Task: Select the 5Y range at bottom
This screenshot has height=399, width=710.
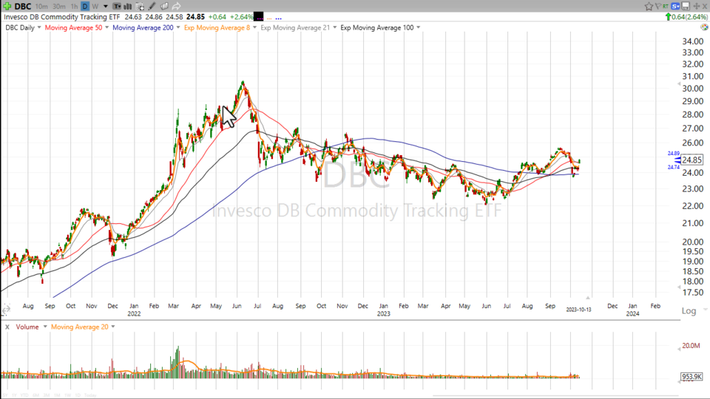Action: click(5, 395)
